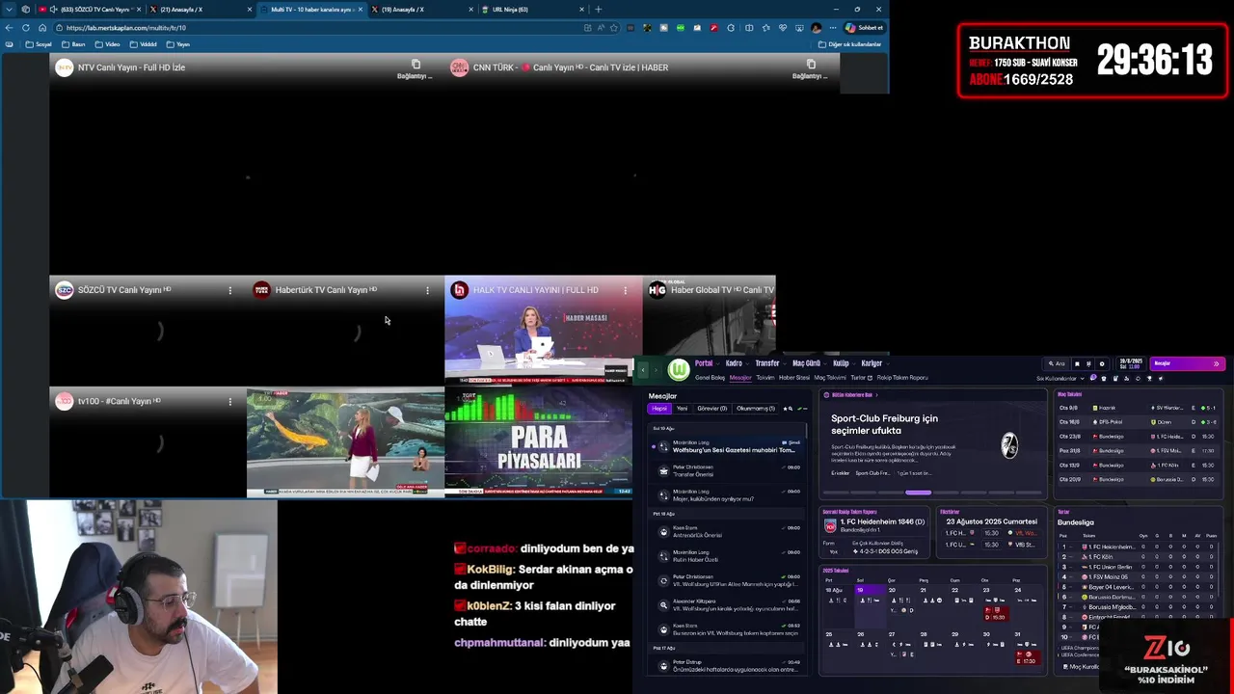Open NTV Canlı Yayın - Full HD izle title
The image size is (1234, 694).
[x=131, y=67]
